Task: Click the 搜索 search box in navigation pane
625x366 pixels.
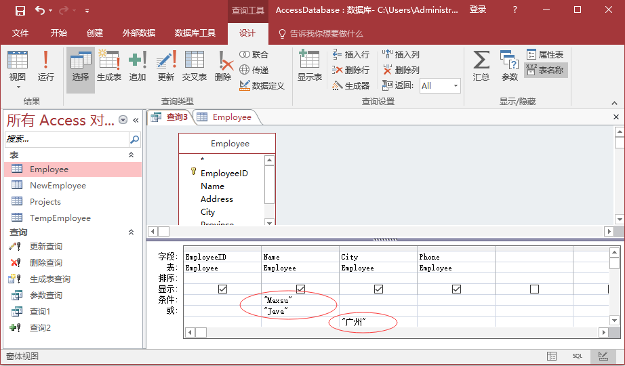Action: 66,140
